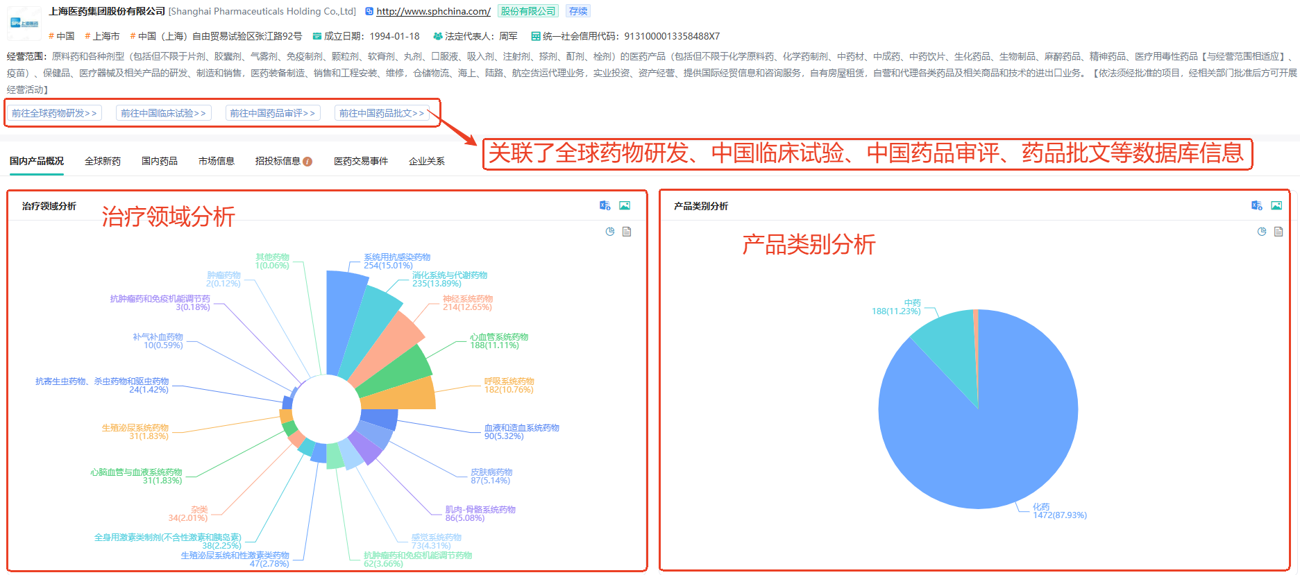This screenshot has width=1300, height=575.
Task: Click the 生殖泌尿系统药物 31(1.83%) label
Action: pyautogui.click(x=135, y=432)
